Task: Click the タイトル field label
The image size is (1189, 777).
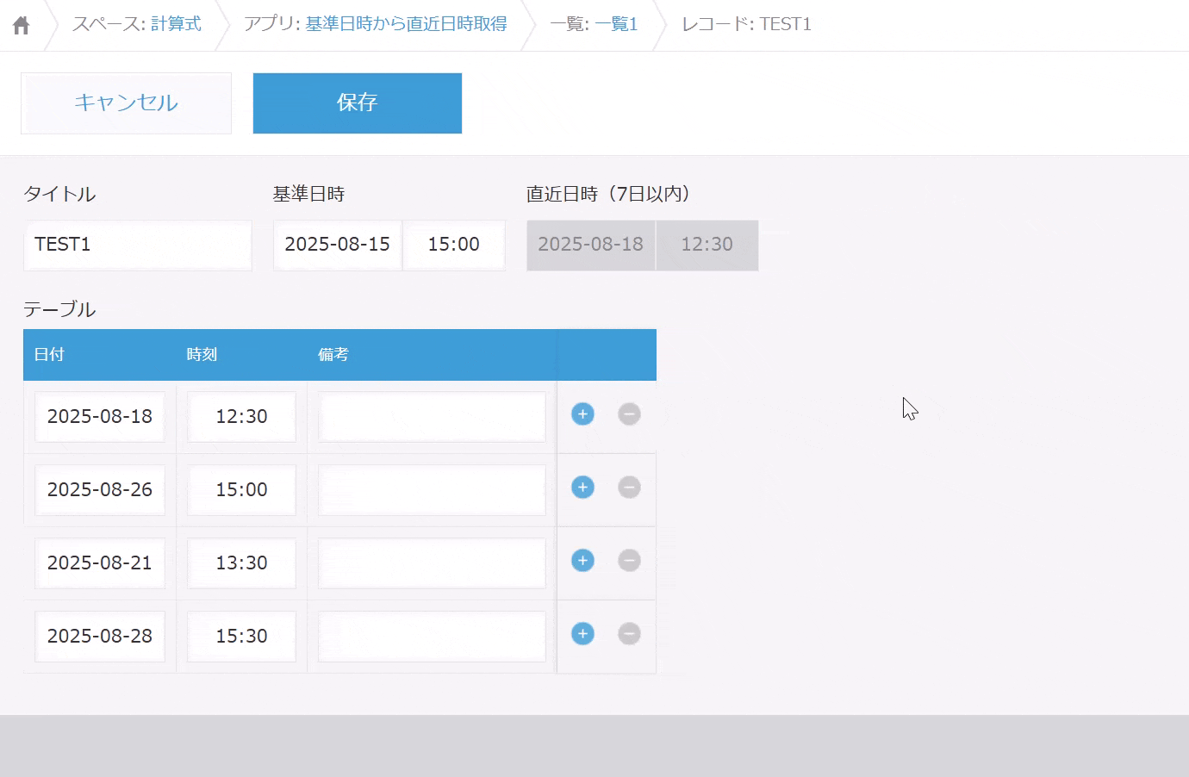Action: click(59, 195)
